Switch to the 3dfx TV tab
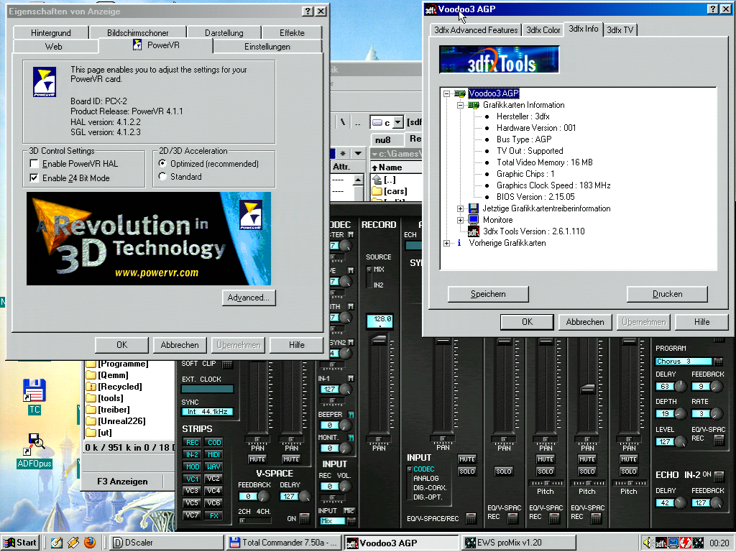Viewport: 736px width, 552px height. 620,30
